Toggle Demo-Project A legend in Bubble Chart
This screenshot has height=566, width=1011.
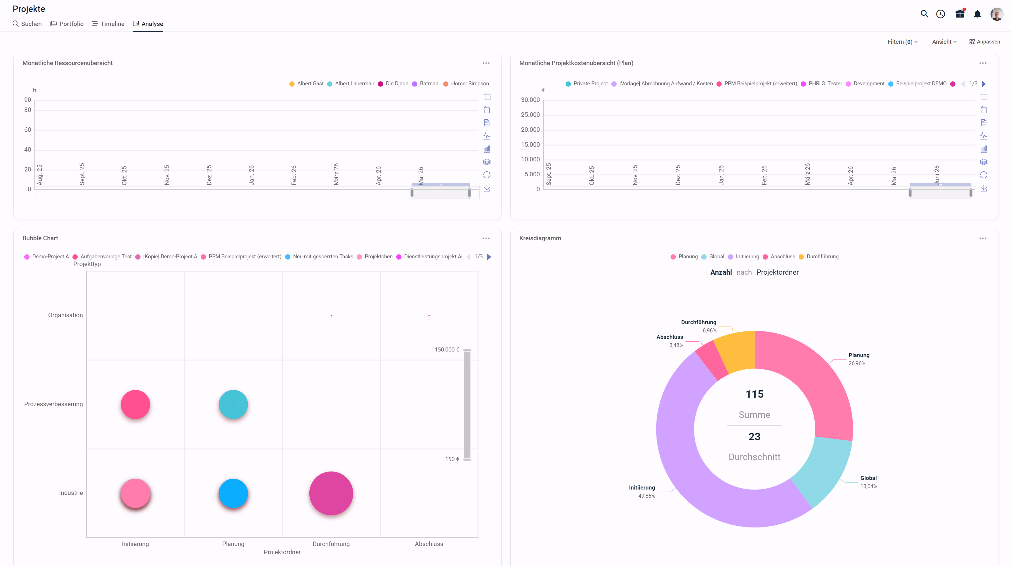click(x=46, y=257)
